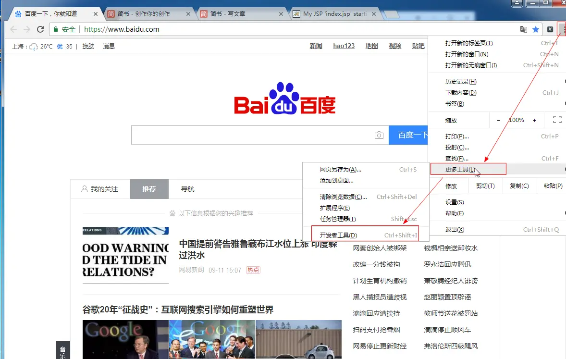Click the camera image search icon
This screenshot has width=566, height=359.
[379, 135]
